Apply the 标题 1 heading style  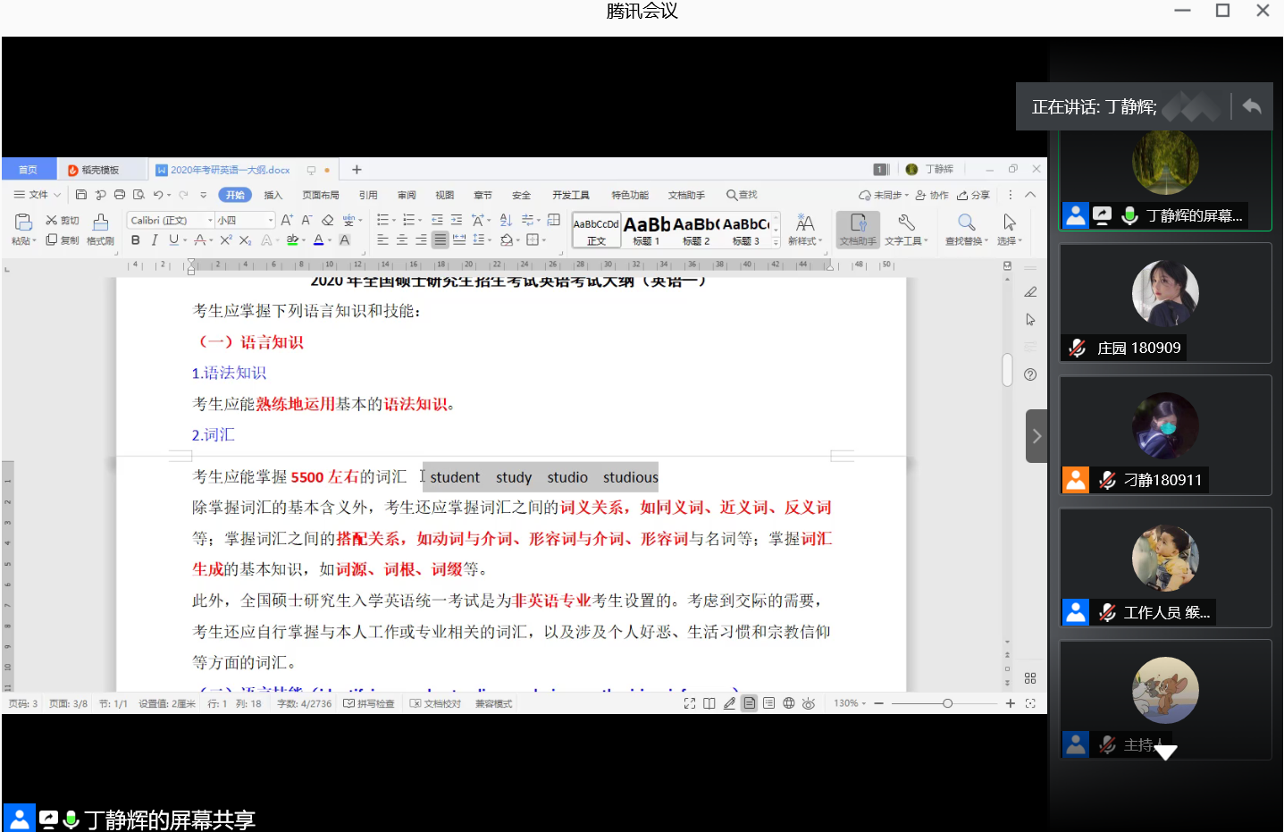click(646, 230)
